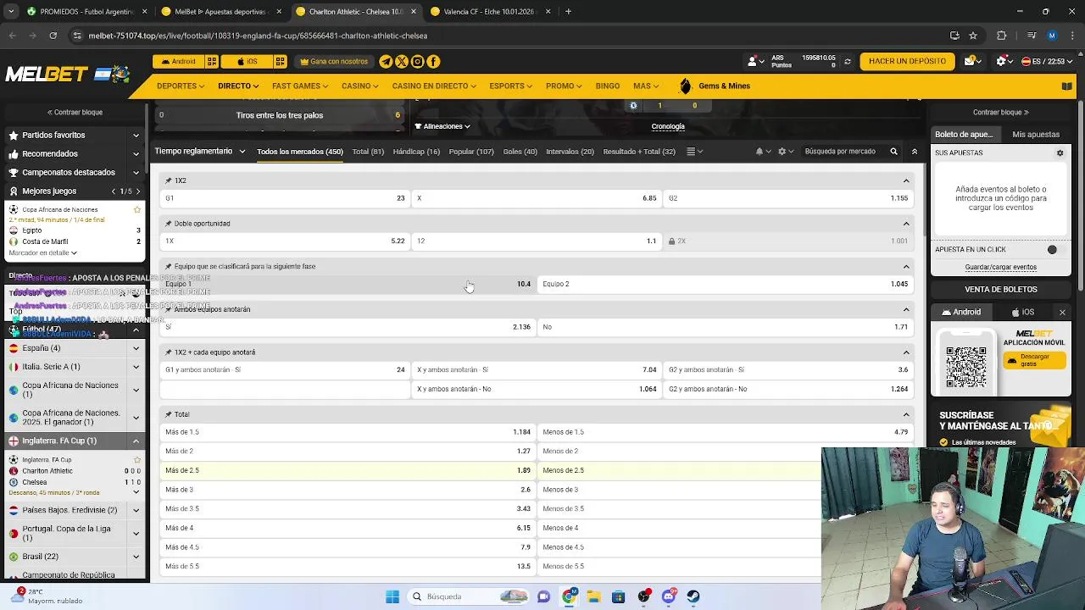The height and width of the screenshot is (610, 1085).
Task: Collapse the Total market section
Action: click(x=906, y=414)
